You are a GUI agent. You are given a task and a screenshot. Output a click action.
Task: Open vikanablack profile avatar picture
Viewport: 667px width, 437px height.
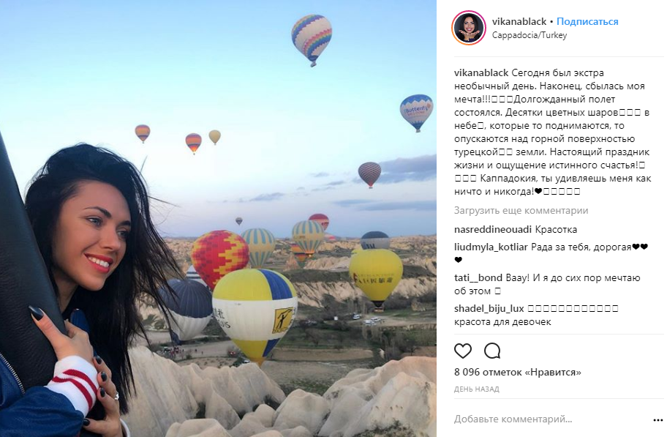(468, 28)
